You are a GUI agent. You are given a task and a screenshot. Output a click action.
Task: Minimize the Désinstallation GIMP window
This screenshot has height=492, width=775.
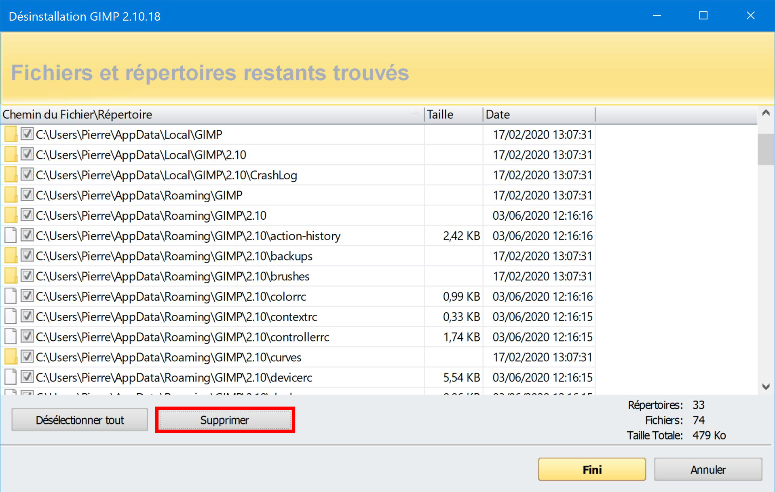click(657, 16)
